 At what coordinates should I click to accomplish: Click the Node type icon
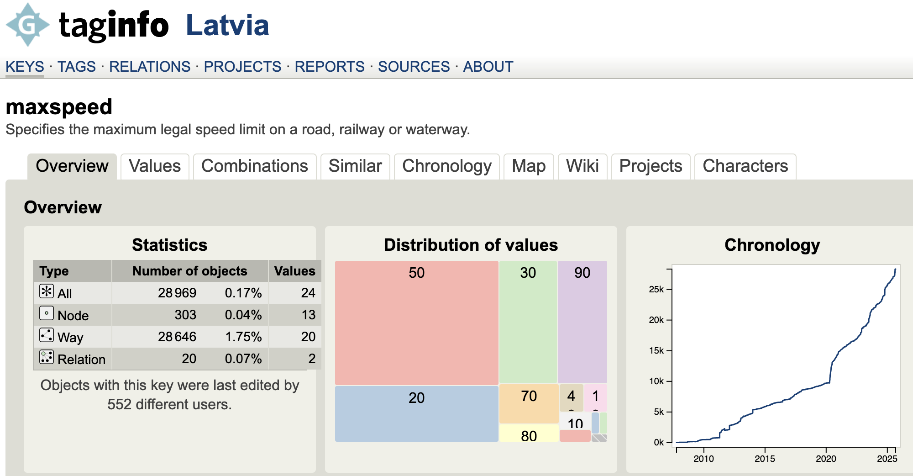point(46,313)
